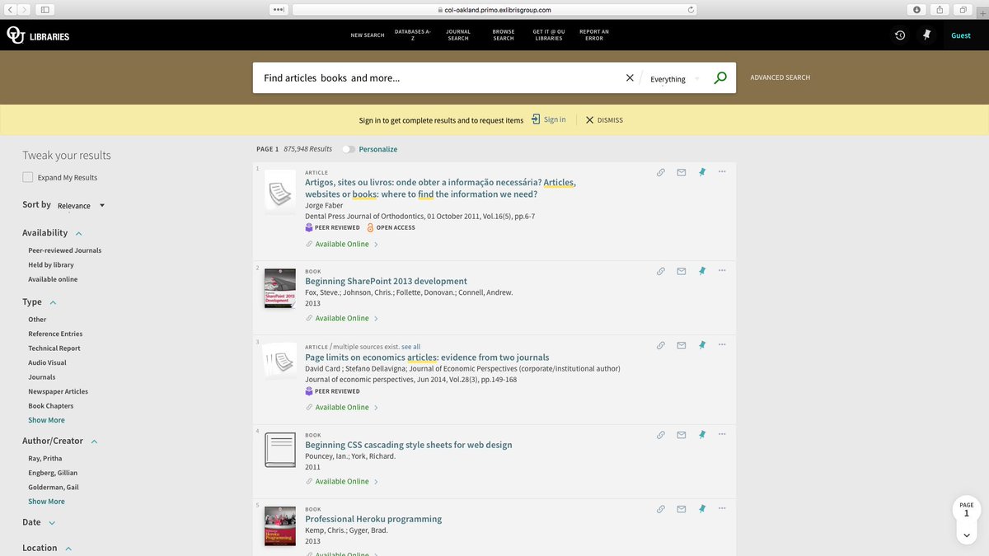989x556 pixels.
Task: Click the search input field
Action: (x=441, y=78)
